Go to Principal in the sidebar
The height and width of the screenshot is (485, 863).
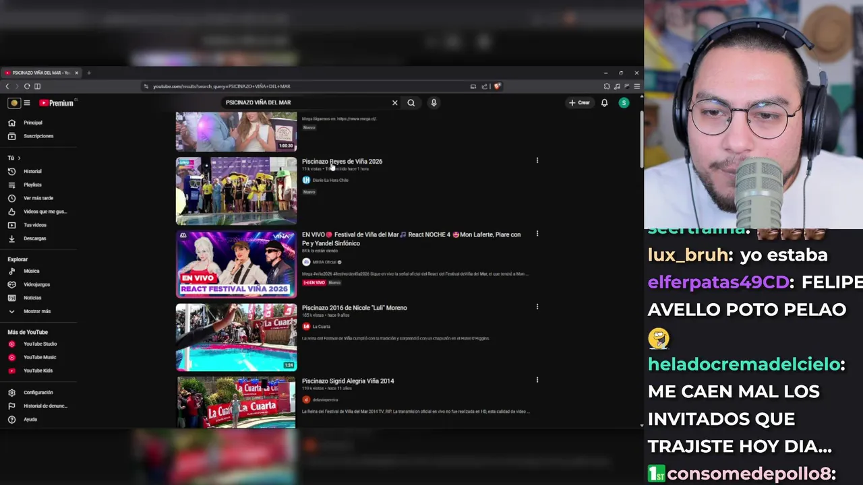[32, 123]
